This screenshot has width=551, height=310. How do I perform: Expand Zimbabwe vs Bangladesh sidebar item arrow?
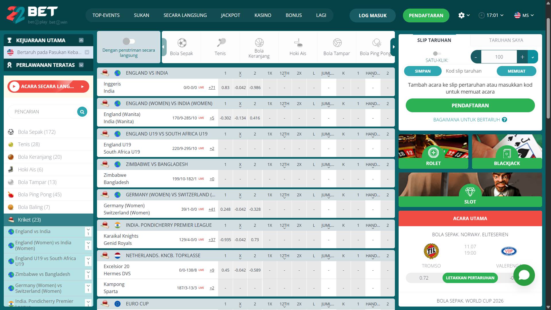(88, 274)
